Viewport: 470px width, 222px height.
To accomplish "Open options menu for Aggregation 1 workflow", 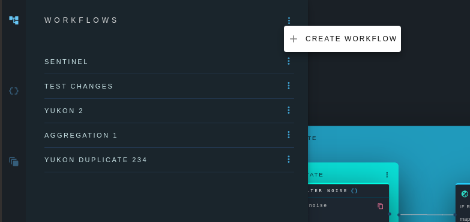I will point(289,135).
